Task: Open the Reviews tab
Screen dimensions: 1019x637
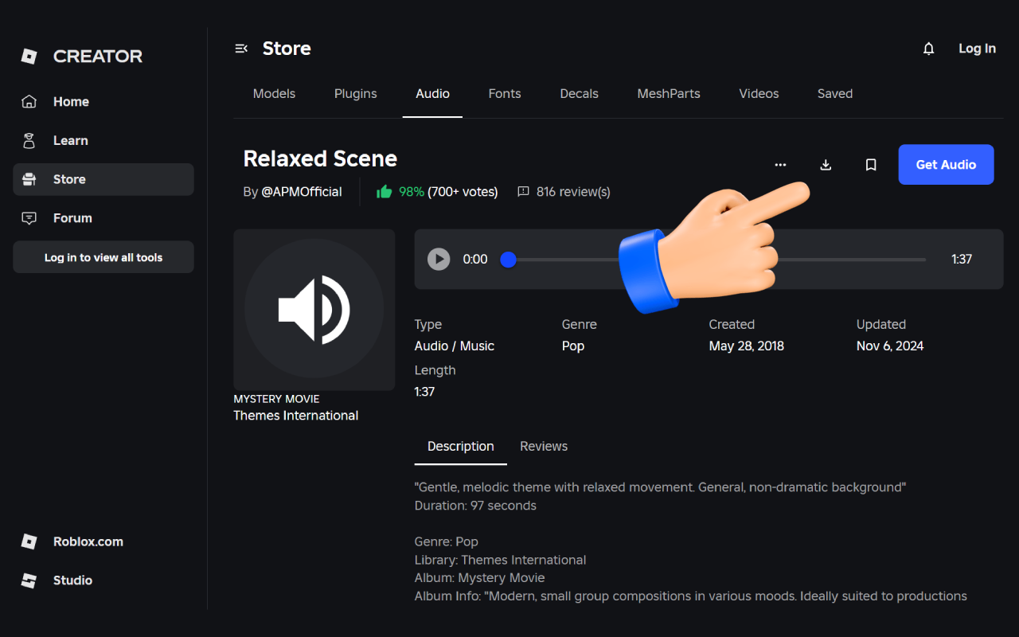Action: (x=544, y=447)
